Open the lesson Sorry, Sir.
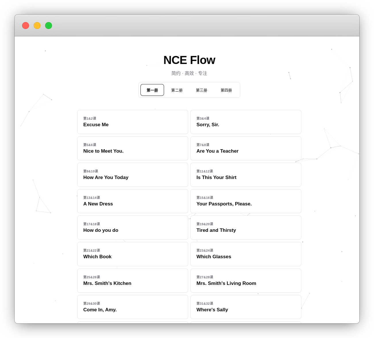Image resolution: width=374 pixels, height=338 pixels. [246, 122]
